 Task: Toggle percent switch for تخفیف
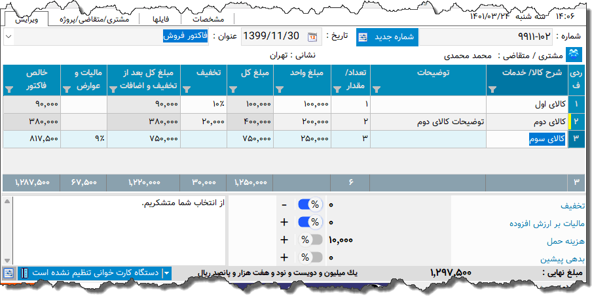tap(310, 205)
